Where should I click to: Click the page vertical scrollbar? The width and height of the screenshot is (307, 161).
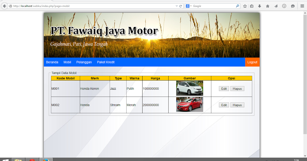point(305,74)
